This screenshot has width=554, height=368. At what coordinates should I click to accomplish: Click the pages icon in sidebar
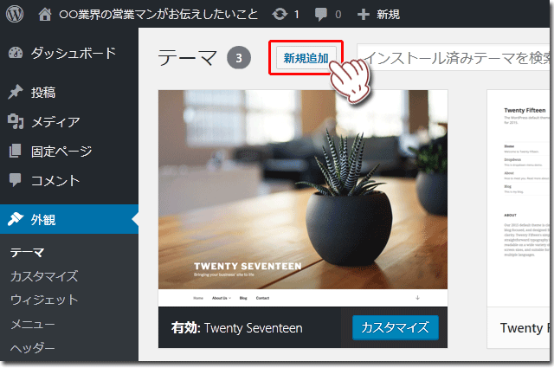coord(16,151)
